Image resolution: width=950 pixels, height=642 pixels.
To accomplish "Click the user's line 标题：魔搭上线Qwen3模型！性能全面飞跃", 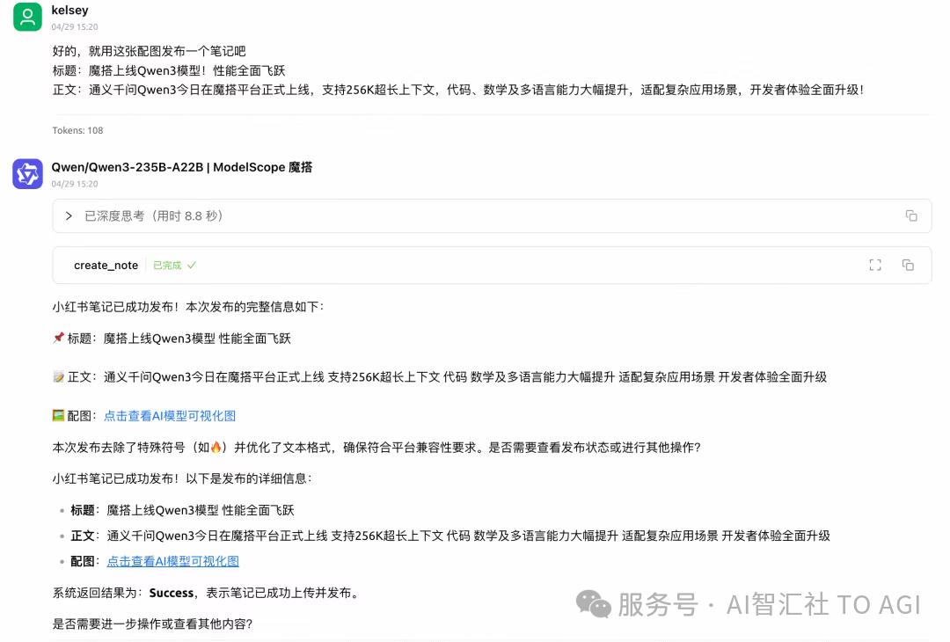I will (168, 70).
